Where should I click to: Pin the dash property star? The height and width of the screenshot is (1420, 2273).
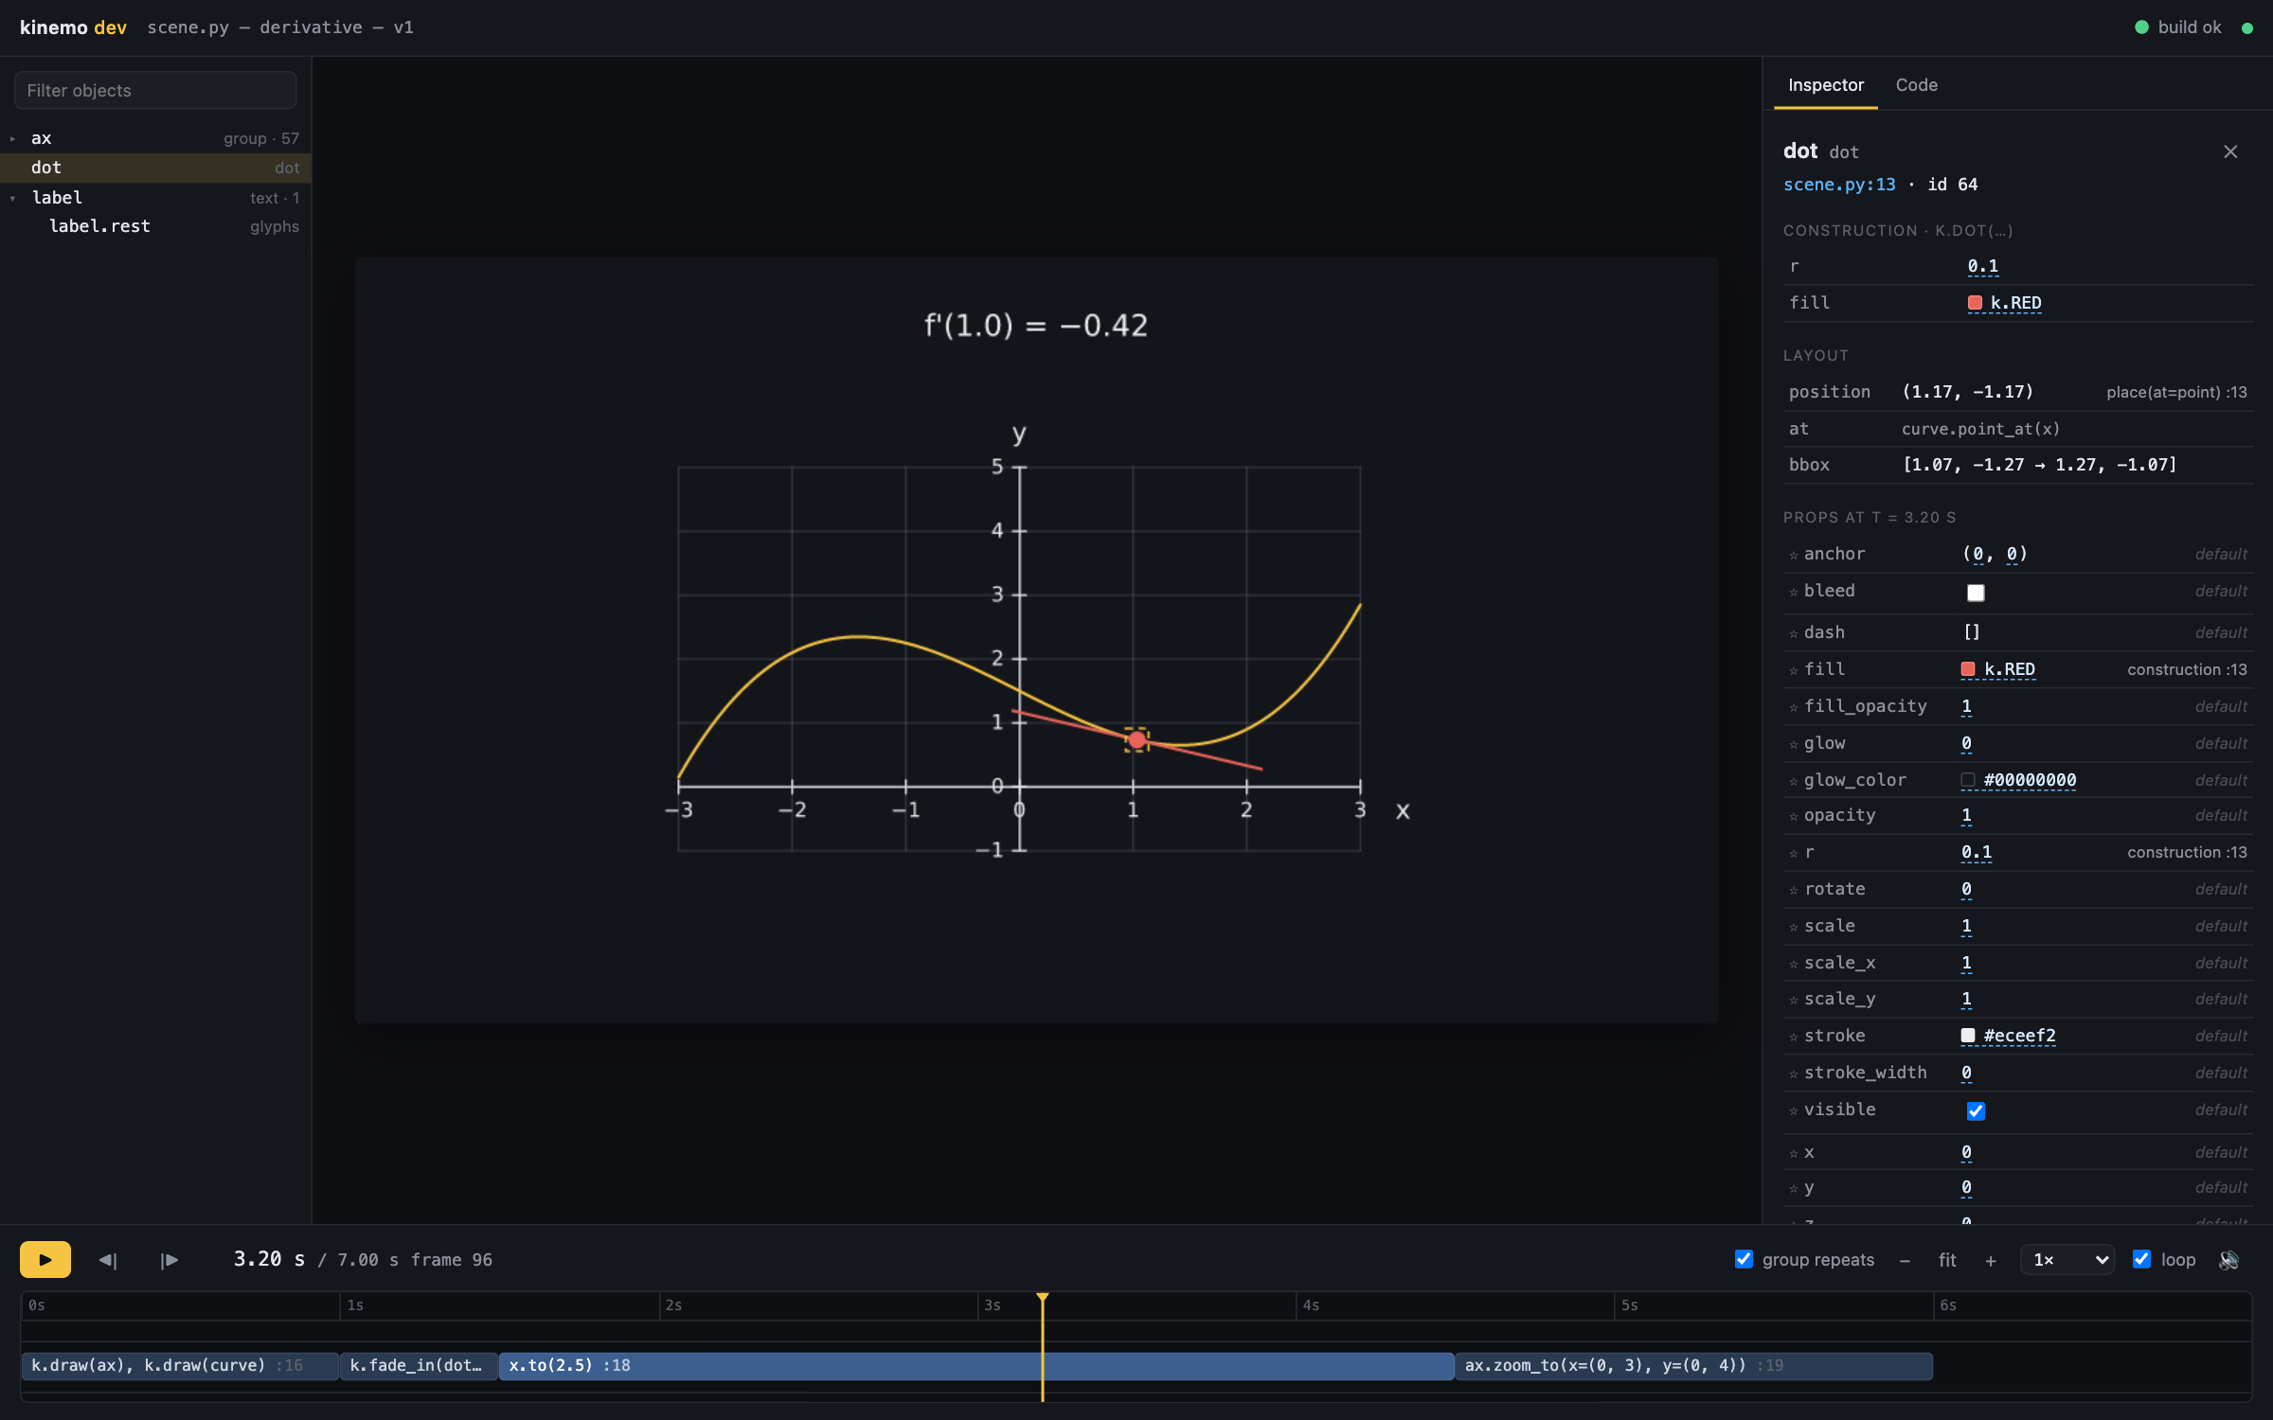[x=1793, y=633]
